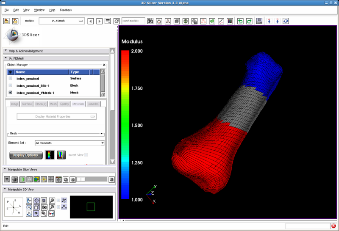Uncheck index_proximal_VMesh-1 mesh checkbox
Viewport: 339px width, 231px height.
(x=11, y=93)
